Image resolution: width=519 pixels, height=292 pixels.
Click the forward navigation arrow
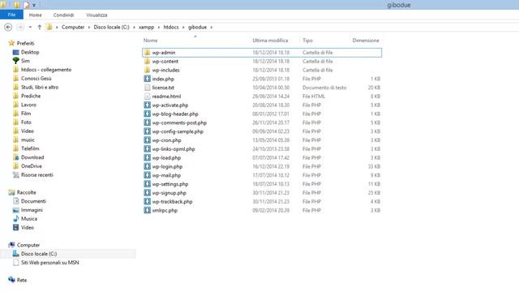[20, 27]
